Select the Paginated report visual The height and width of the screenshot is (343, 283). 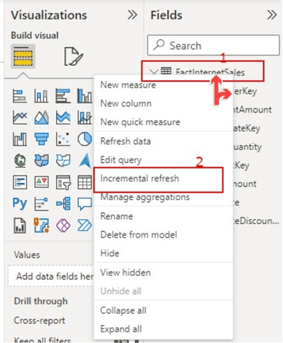pyautogui.click(x=20, y=226)
